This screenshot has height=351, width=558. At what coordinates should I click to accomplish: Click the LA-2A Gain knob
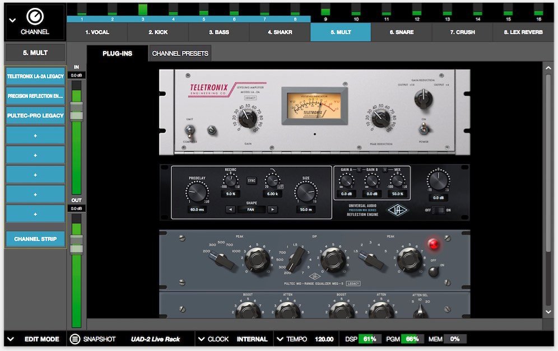(x=248, y=118)
